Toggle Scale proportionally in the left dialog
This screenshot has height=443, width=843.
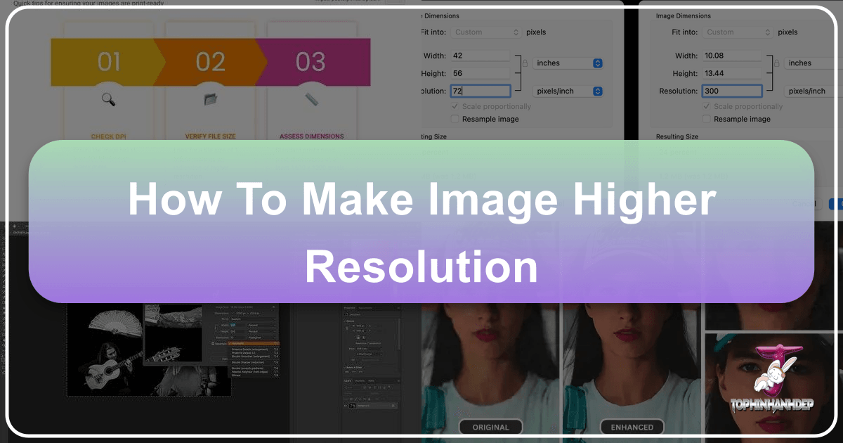[455, 106]
